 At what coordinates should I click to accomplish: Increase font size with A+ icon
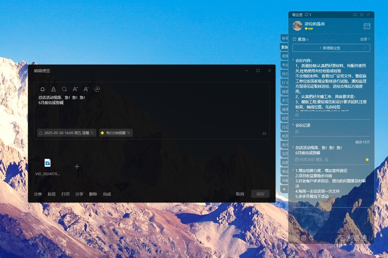point(75,89)
